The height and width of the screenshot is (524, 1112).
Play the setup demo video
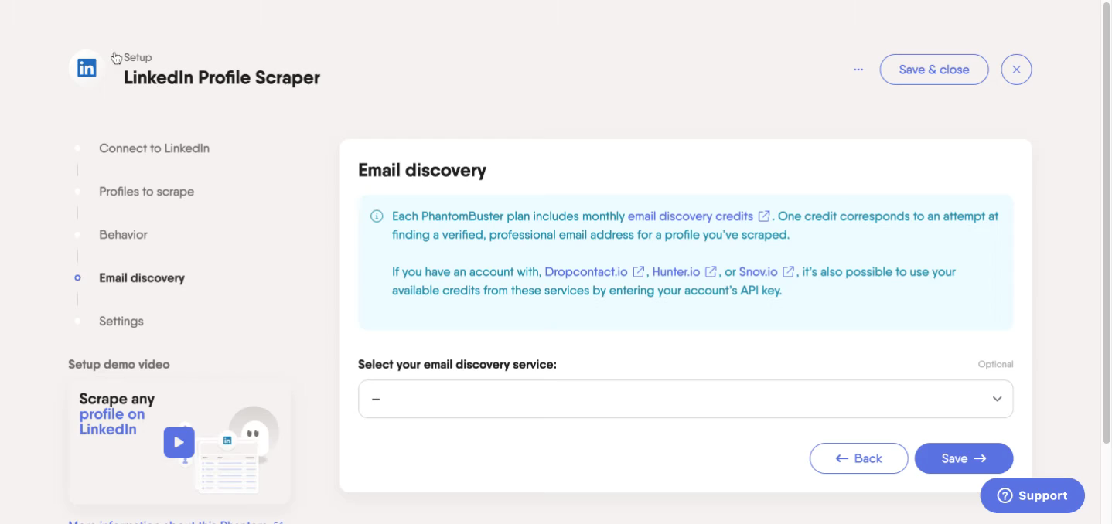click(179, 442)
